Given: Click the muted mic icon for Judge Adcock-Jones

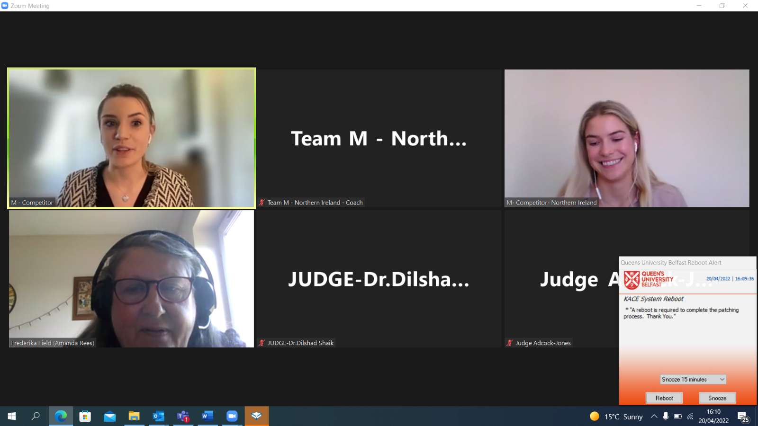Looking at the screenshot, I should [509, 343].
